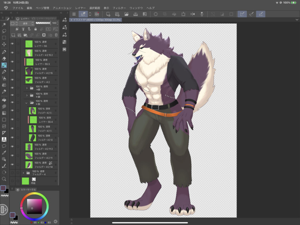The image size is (300, 225).
Task: Click the delete layer trash icon
Action: (x=56, y=35)
